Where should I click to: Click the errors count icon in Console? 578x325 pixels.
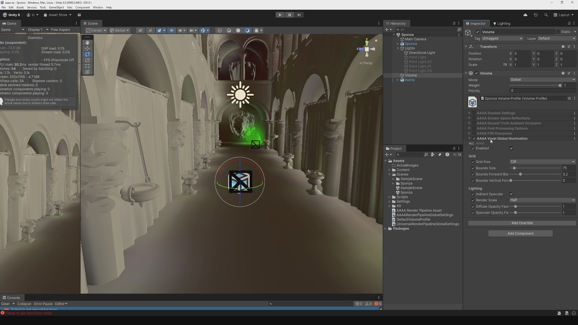378,304
